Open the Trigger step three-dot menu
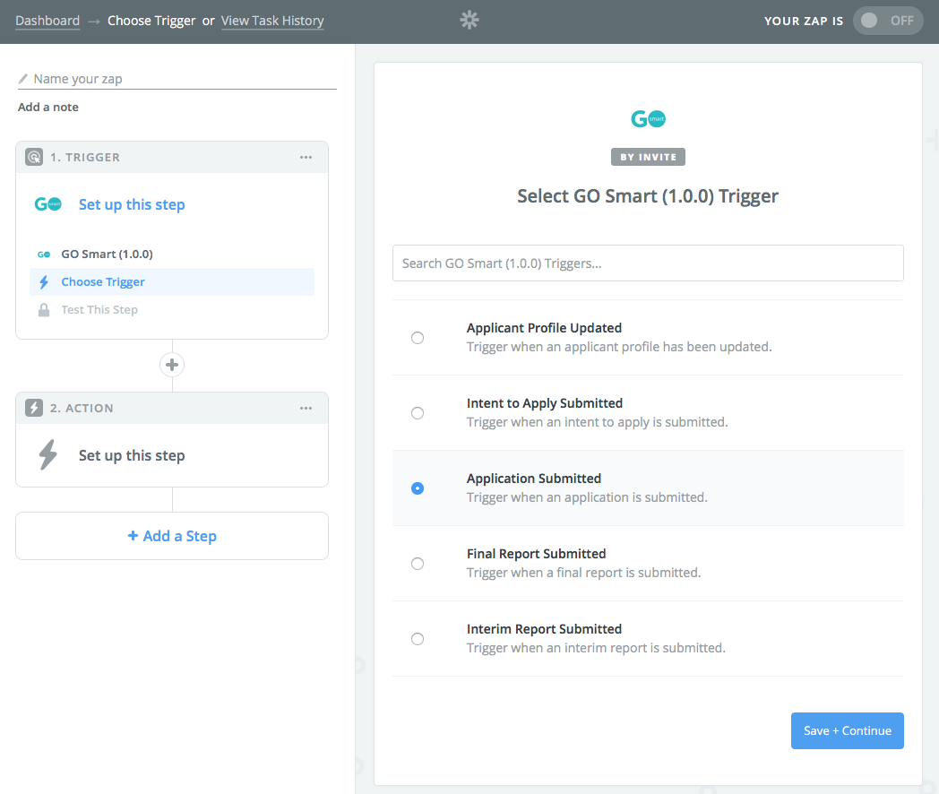Viewport: 939px width, 794px height. point(306,157)
